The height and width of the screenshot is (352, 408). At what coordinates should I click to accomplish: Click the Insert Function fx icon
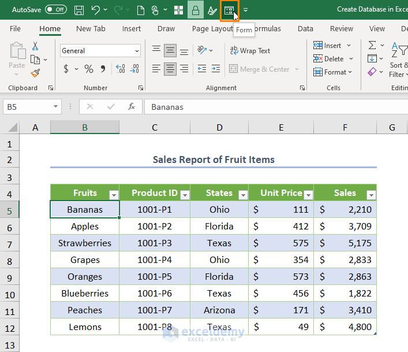coord(132,107)
